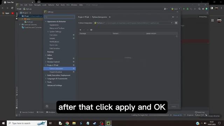Open the File menu in PyCharm
Screen dimensions: 224x126
click(21, 5)
